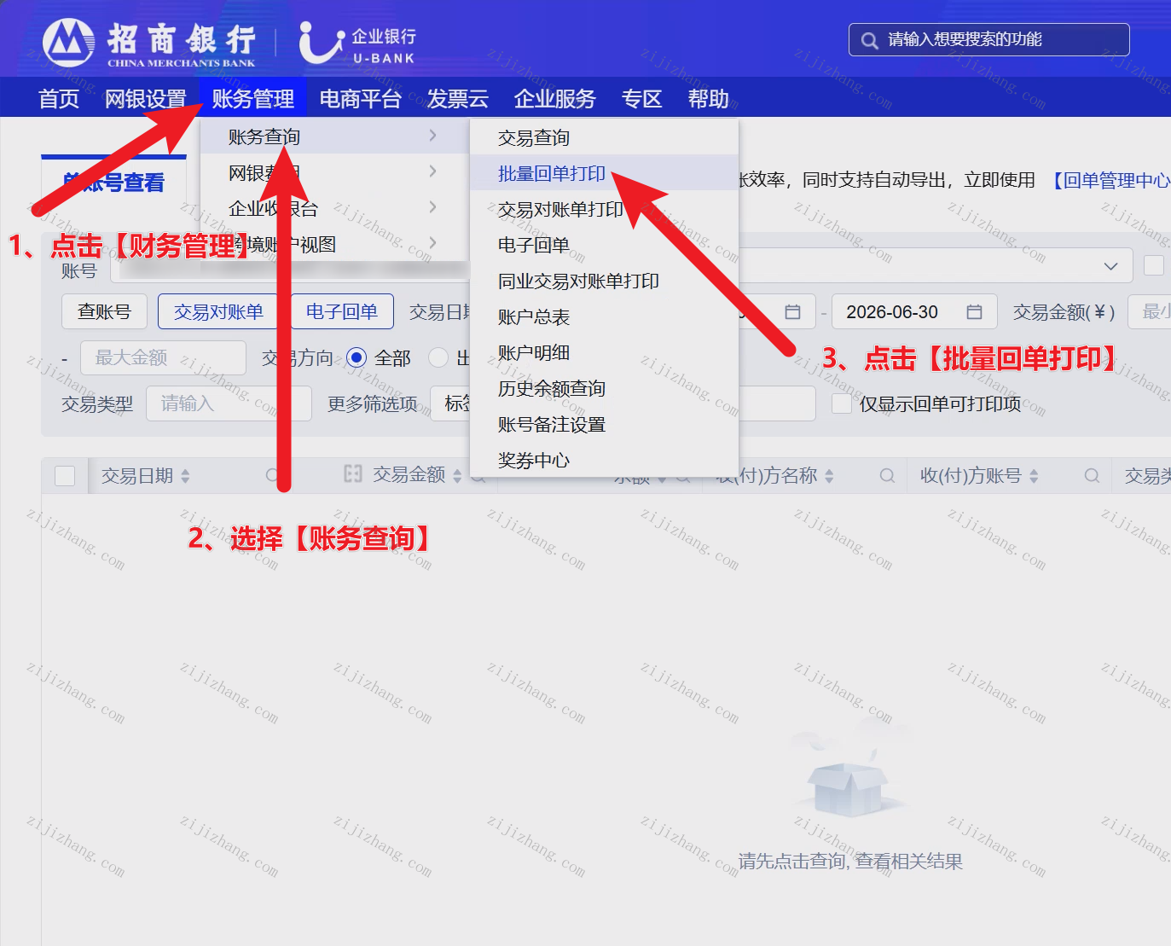Open 发票云 menu
The width and height of the screenshot is (1171, 946).
[x=457, y=99]
